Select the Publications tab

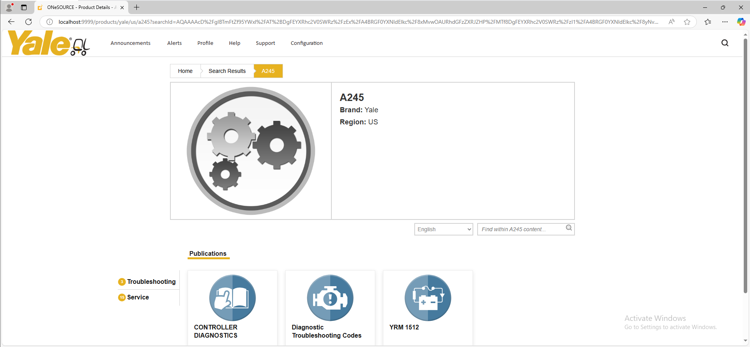[x=208, y=254]
